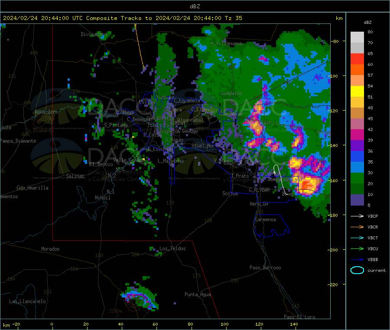
Task: Click the 'Punta_Agua' place label
Action: click(x=198, y=294)
